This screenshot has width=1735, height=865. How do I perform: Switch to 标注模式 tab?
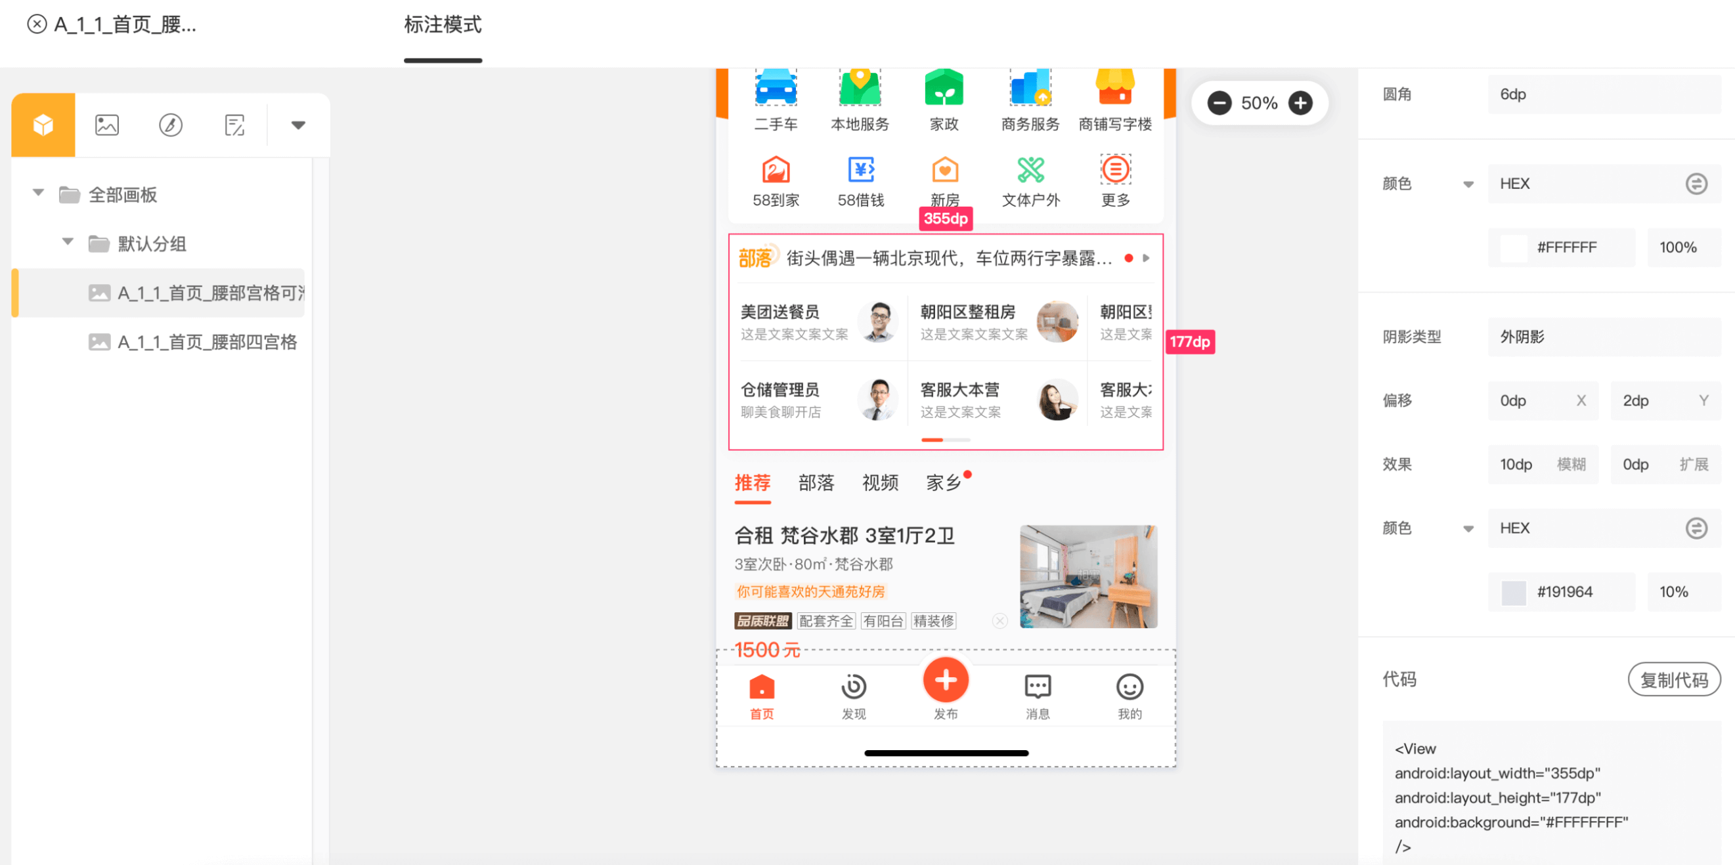click(x=443, y=25)
